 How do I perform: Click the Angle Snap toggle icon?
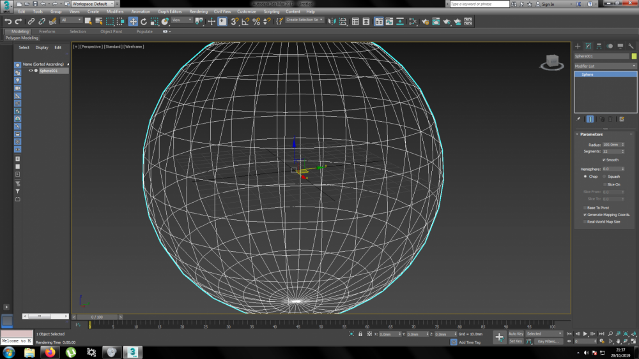[245, 21]
